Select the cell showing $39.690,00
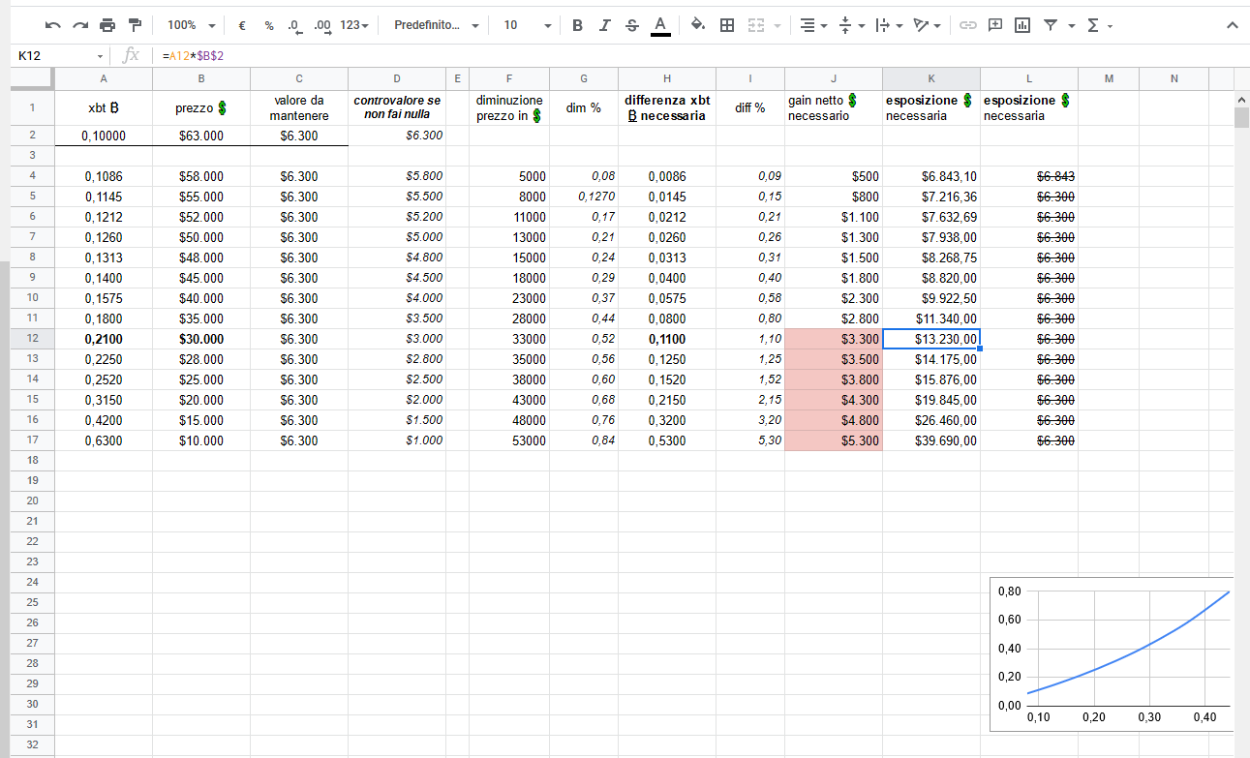The image size is (1250, 758). 931,440
